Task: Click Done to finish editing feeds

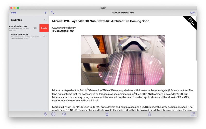Action: click(x=14, y=13)
